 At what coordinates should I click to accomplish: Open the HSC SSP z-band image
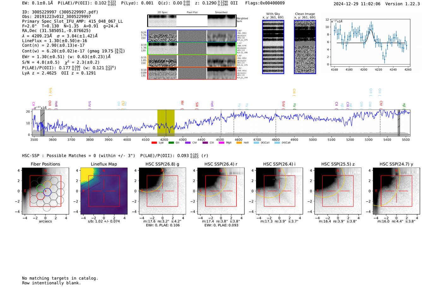click(x=338, y=191)
